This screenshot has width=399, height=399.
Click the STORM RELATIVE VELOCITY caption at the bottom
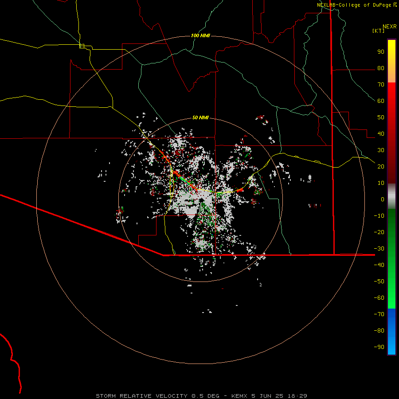click(x=142, y=396)
